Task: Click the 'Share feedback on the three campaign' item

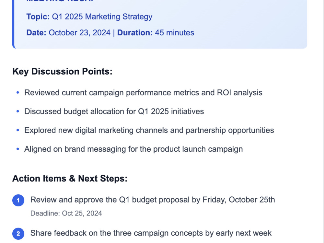Action: coord(151,233)
